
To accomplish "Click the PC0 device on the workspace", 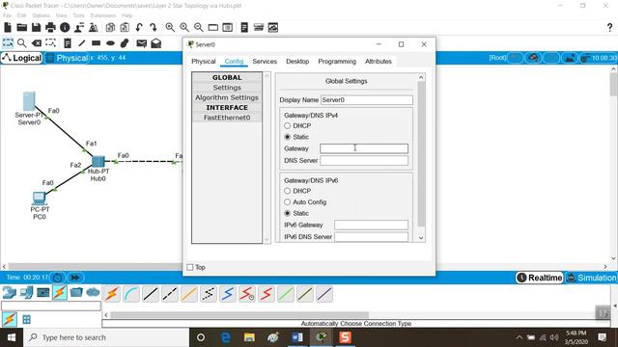I will [39, 199].
